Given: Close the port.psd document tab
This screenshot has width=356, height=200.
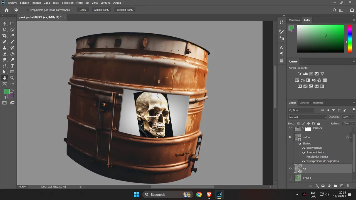Looking at the screenshot, I should coord(64,17).
